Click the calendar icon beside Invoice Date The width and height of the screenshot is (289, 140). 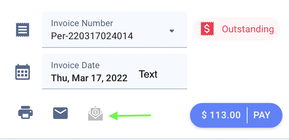(x=23, y=72)
